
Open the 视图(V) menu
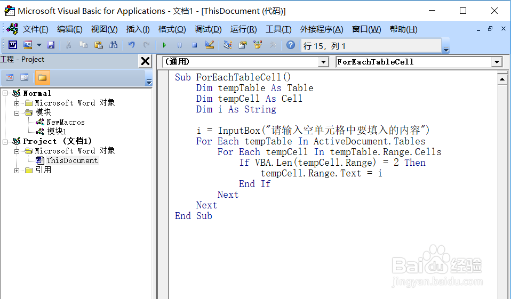click(105, 29)
